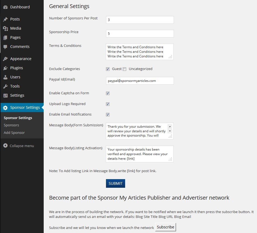This screenshot has height=233, width=257.
Task: Click the Appearance paintbrush icon
Action: pos(5,59)
